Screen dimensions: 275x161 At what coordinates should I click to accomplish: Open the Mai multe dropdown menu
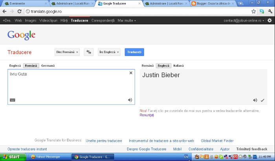tap(126, 20)
